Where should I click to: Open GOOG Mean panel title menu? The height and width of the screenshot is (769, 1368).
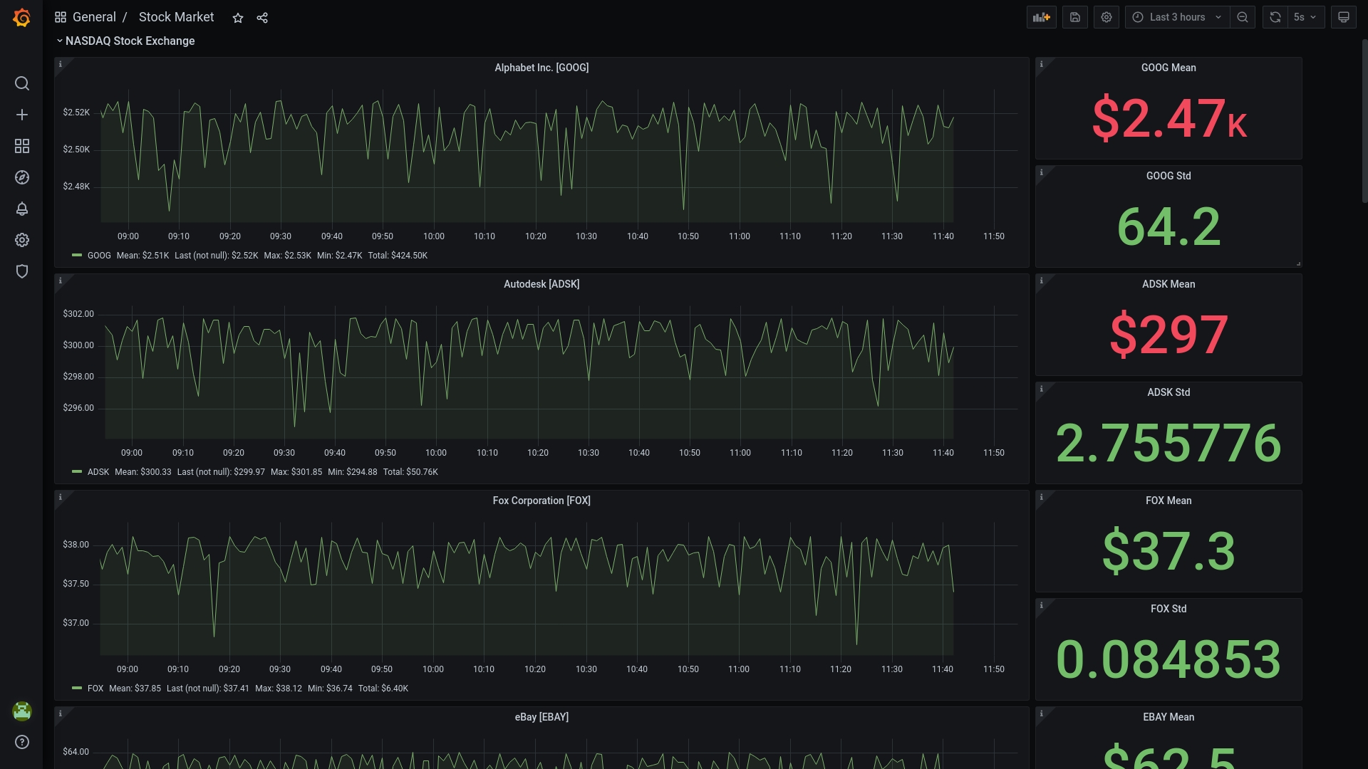tap(1168, 68)
